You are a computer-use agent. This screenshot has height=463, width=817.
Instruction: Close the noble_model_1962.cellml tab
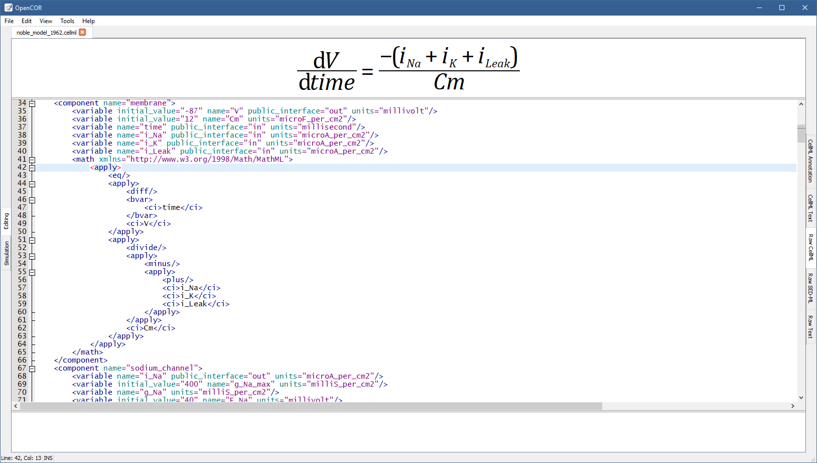82,32
